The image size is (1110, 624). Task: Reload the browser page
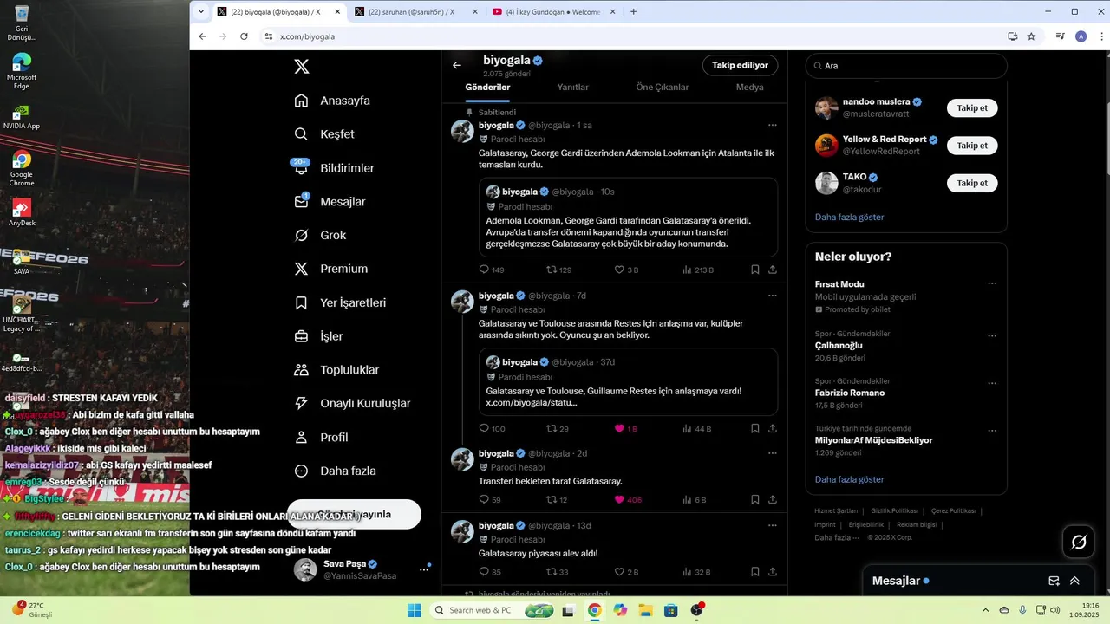(x=244, y=36)
